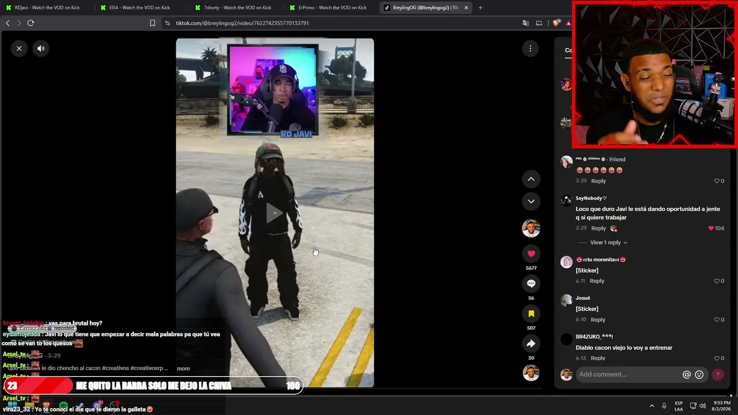Open SoyNobody's profile avatar
The width and height of the screenshot is (738, 415).
point(567,200)
